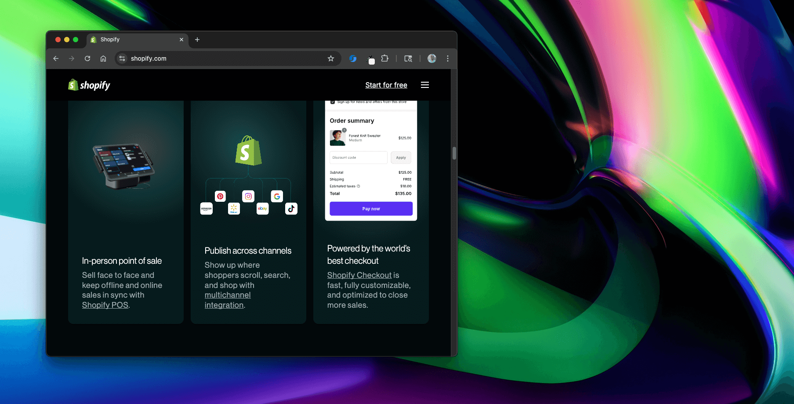Open the Chrome three-dot menu

pos(448,58)
